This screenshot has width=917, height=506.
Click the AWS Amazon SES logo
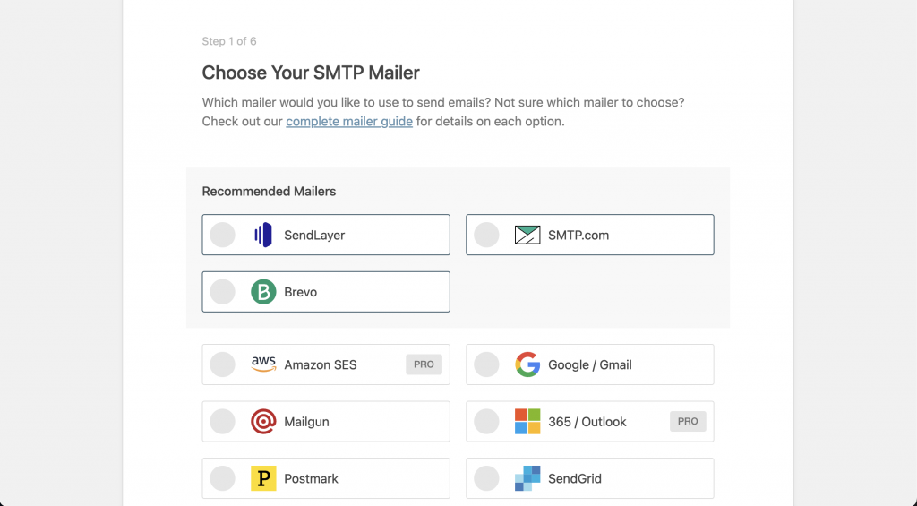[x=263, y=364]
